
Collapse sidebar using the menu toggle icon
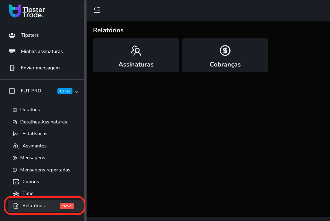[x=97, y=10]
